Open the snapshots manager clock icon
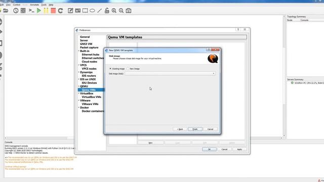Image resolution: width=324 pixels, height=182 pixels. tap(16, 11)
